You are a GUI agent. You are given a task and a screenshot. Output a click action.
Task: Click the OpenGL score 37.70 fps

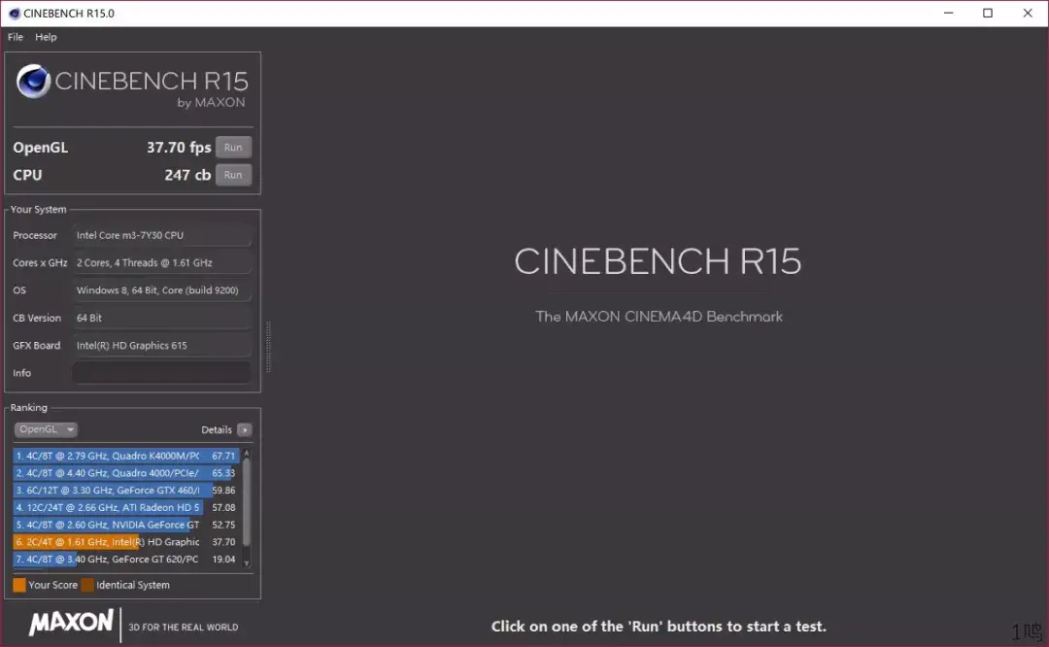click(x=179, y=148)
